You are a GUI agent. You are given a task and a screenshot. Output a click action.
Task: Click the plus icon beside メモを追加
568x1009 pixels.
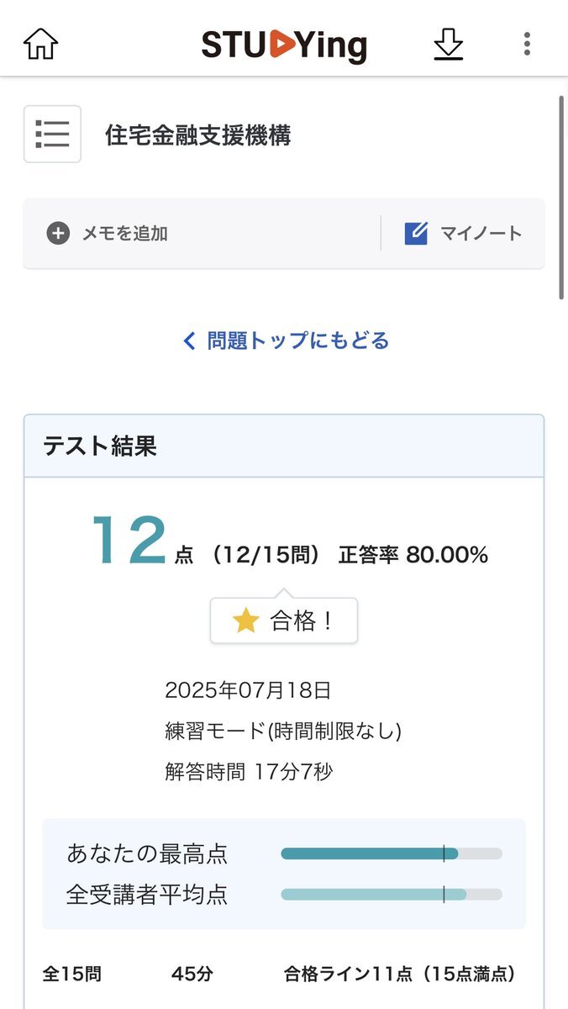[x=58, y=233]
